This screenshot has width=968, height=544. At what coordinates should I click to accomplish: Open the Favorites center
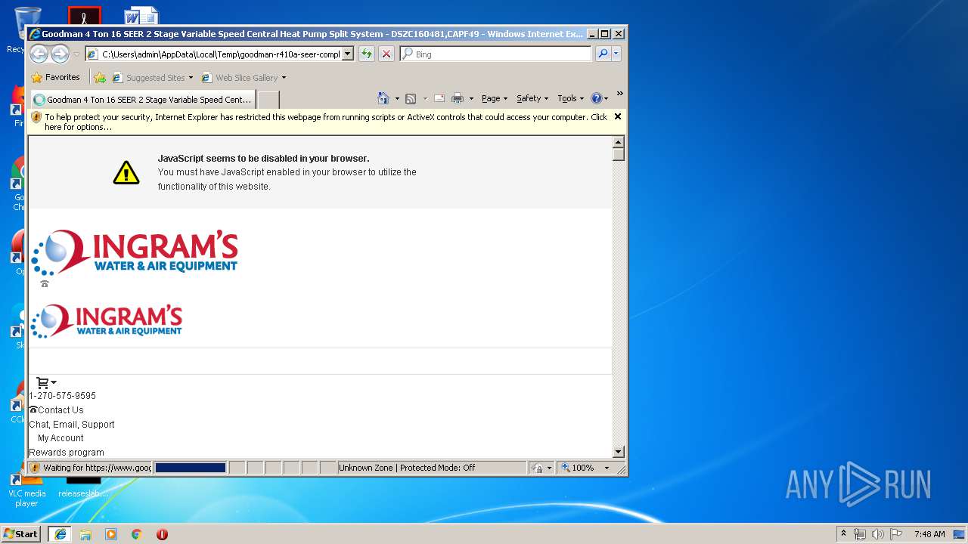(55, 77)
